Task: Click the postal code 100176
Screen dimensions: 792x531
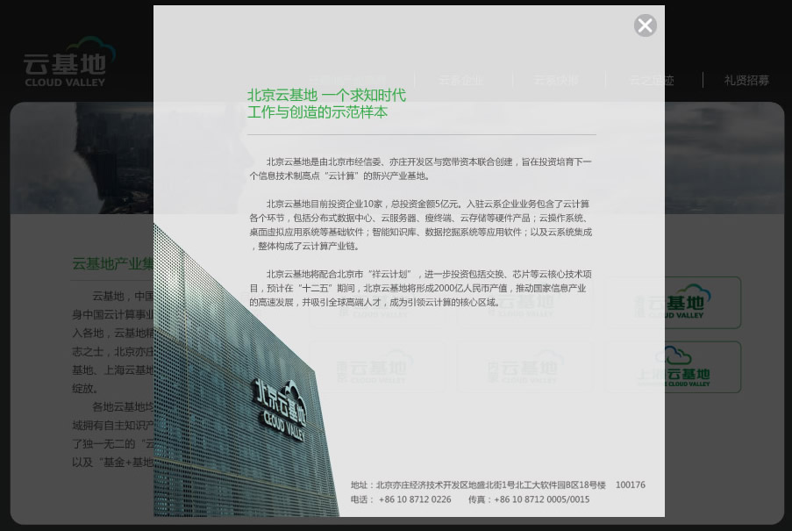Action: pos(630,485)
